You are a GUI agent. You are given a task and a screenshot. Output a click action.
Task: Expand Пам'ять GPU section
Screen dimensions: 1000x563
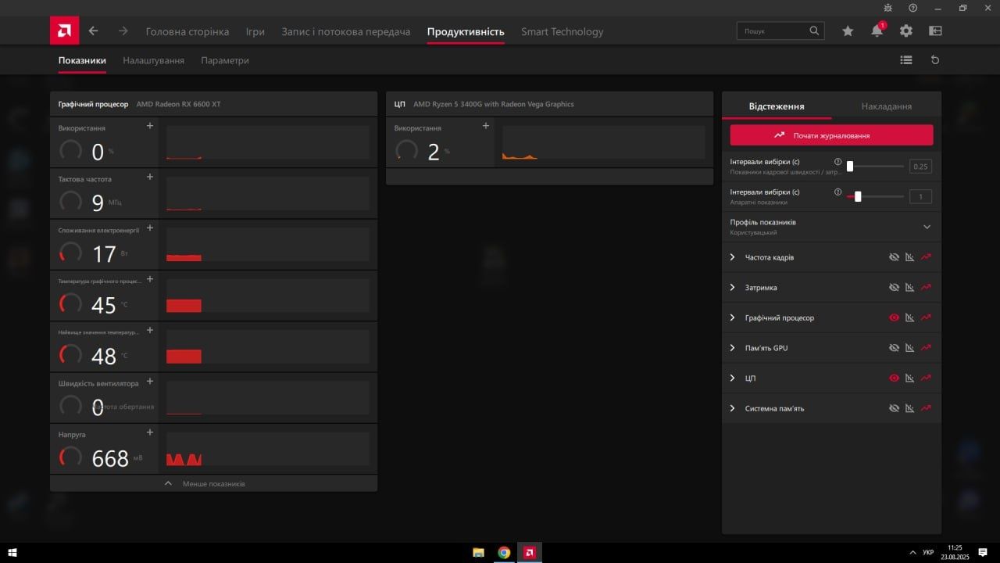click(733, 348)
